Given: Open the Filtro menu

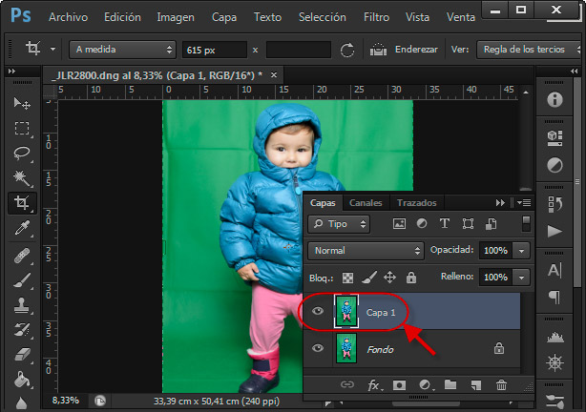Looking at the screenshot, I should 376,17.
